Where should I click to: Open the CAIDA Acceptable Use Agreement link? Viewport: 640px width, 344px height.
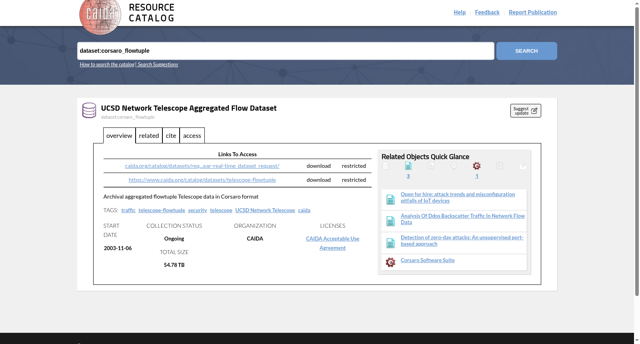(x=332, y=243)
